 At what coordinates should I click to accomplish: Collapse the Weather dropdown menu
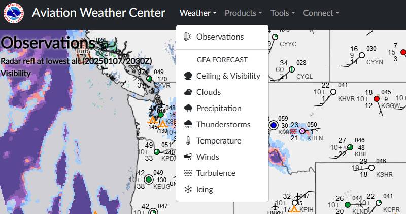pyautogui.click(x=198, y=13)
